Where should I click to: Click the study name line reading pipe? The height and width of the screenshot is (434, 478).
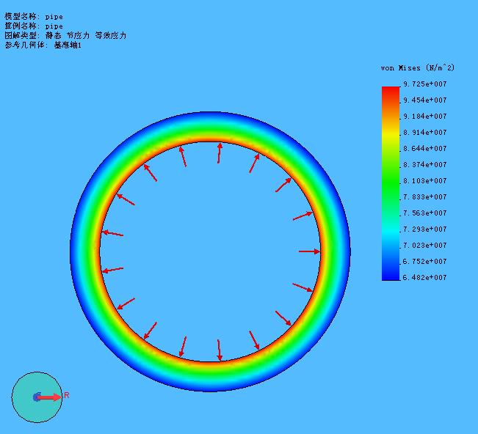34,26
